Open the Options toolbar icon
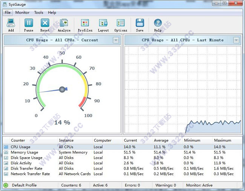 click(x=121, y=23)
